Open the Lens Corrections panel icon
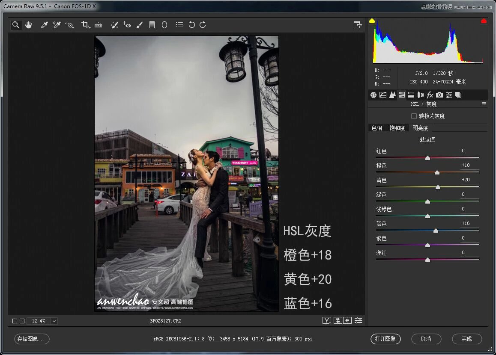 coord(420,95)
